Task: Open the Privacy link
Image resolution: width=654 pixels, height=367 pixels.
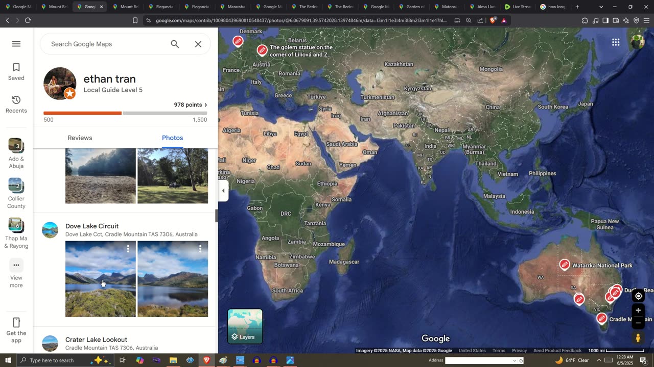Action: click(x=519, y=351)
